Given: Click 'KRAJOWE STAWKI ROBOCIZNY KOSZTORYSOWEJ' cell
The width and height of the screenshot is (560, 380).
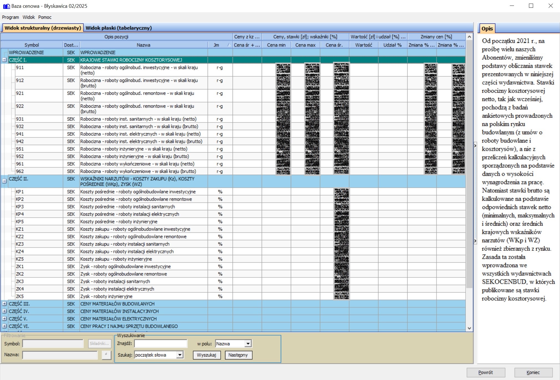Looking at the screenshot, I should tap(144, 60).
